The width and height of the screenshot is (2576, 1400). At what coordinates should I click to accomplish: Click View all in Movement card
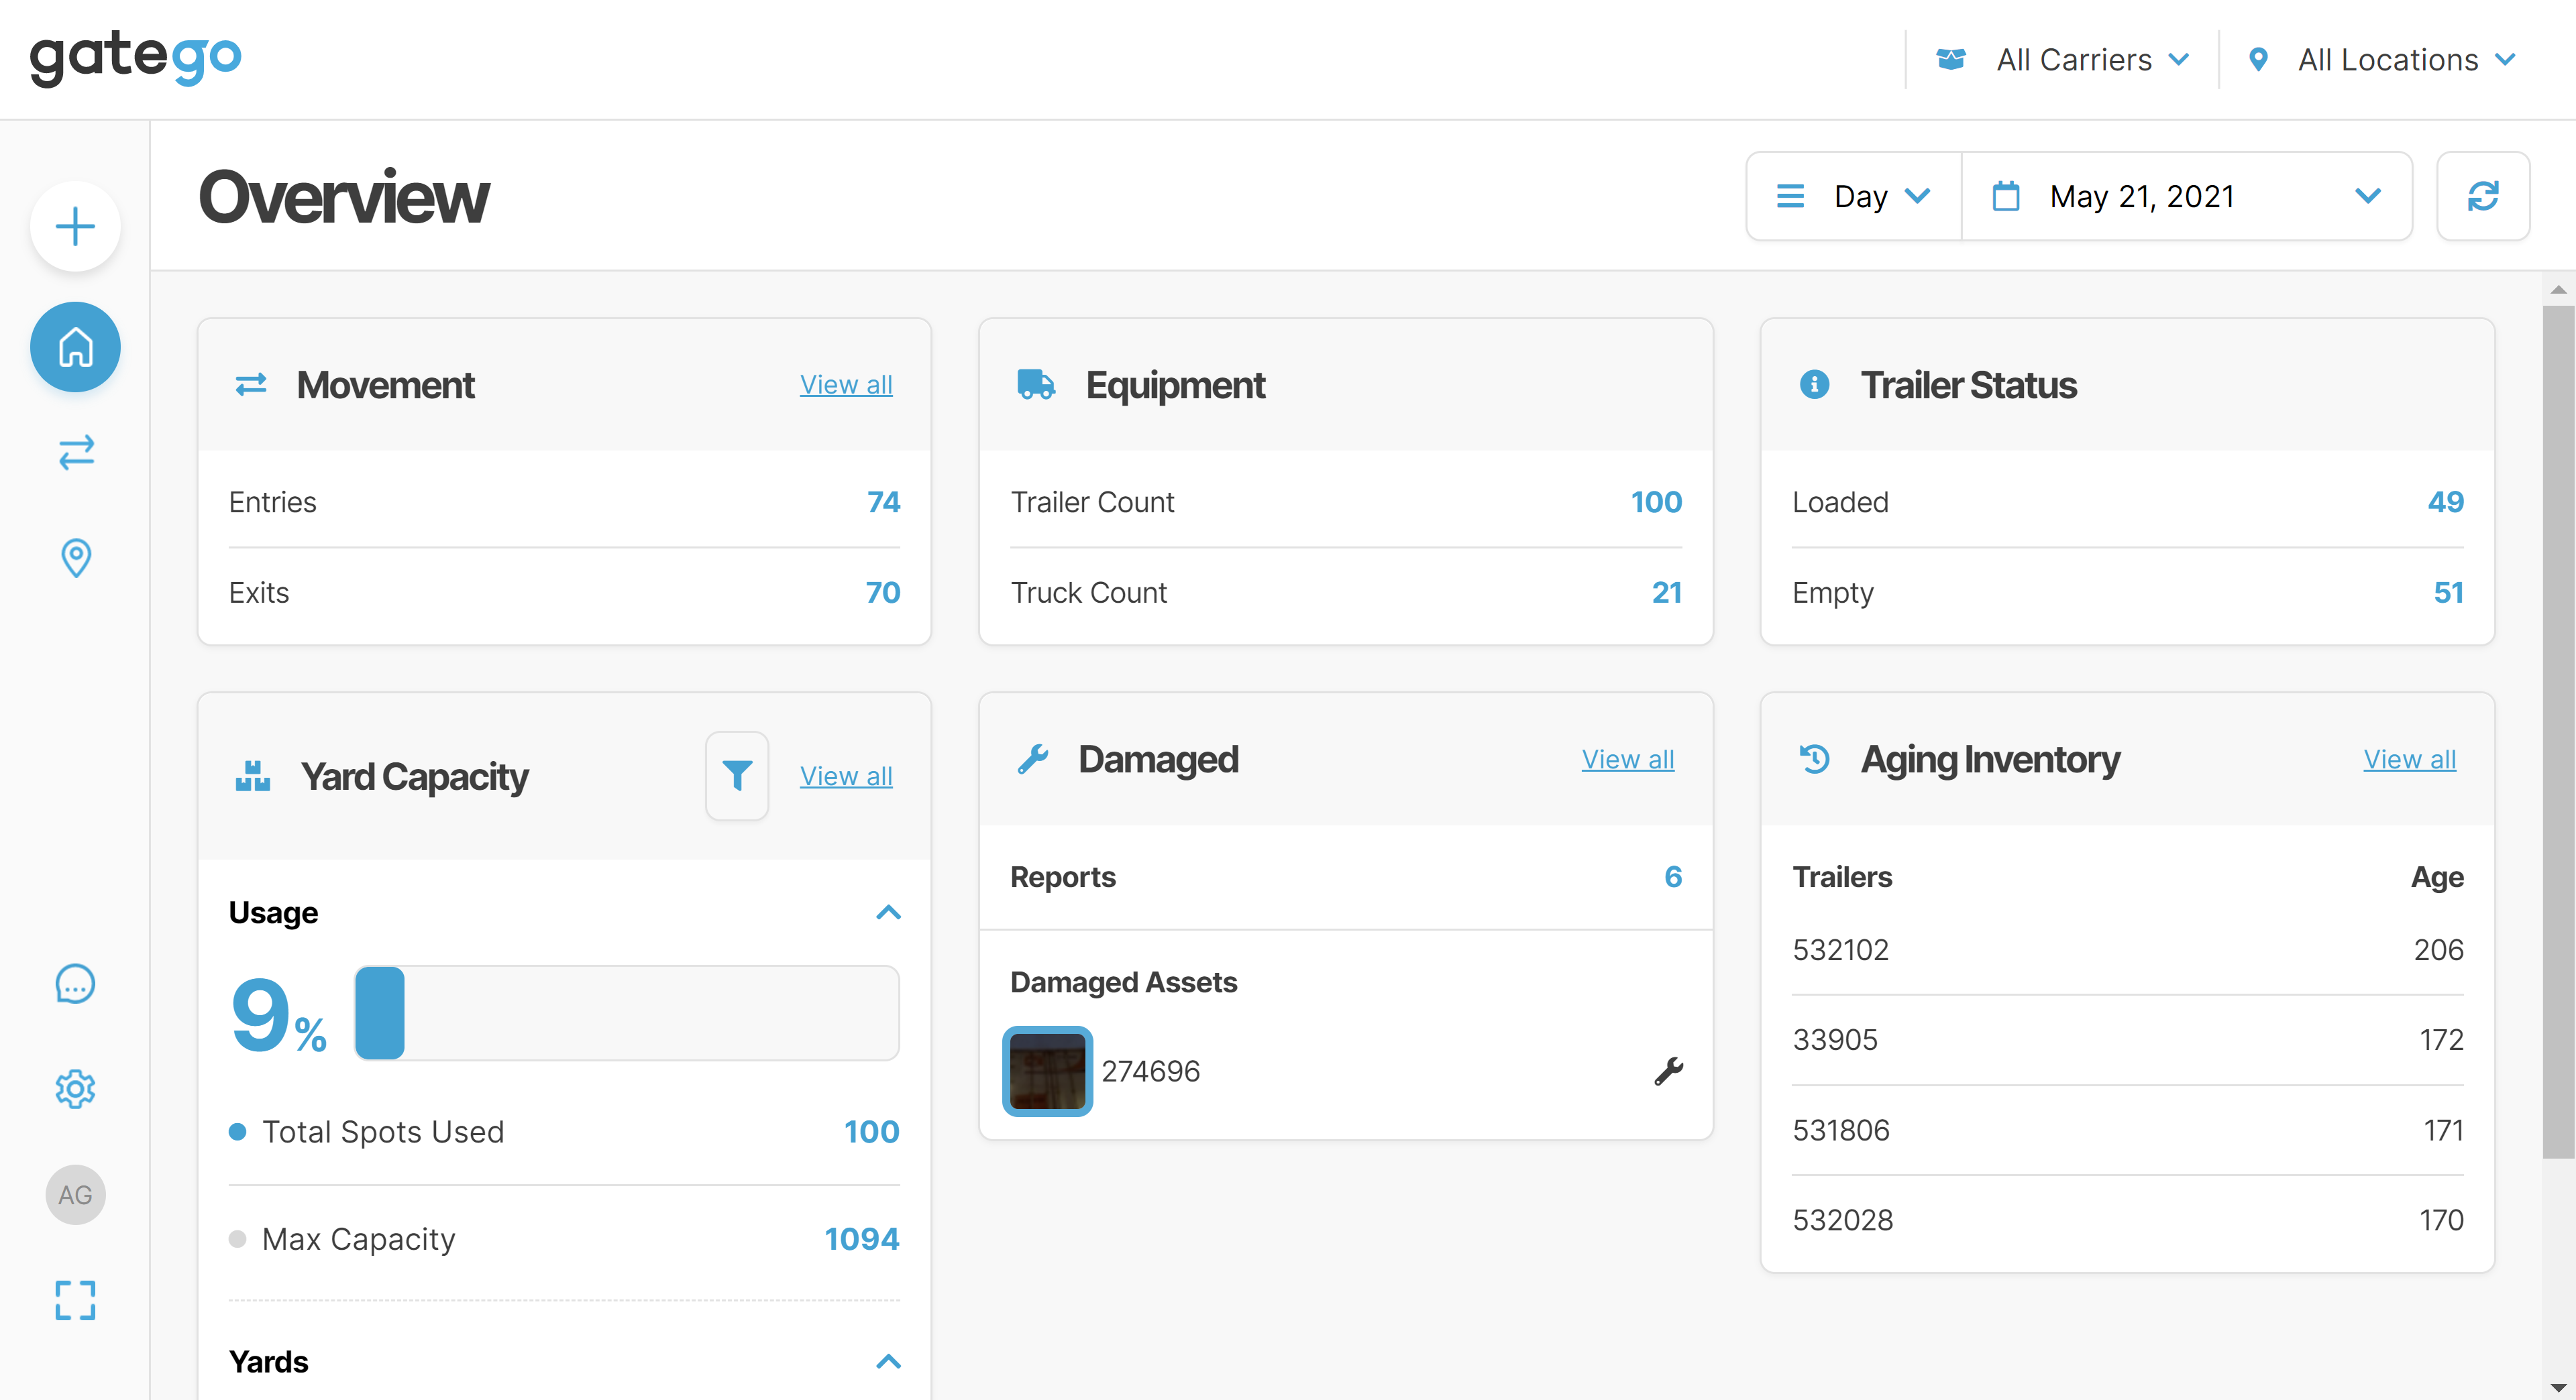[x=845, y=385]
